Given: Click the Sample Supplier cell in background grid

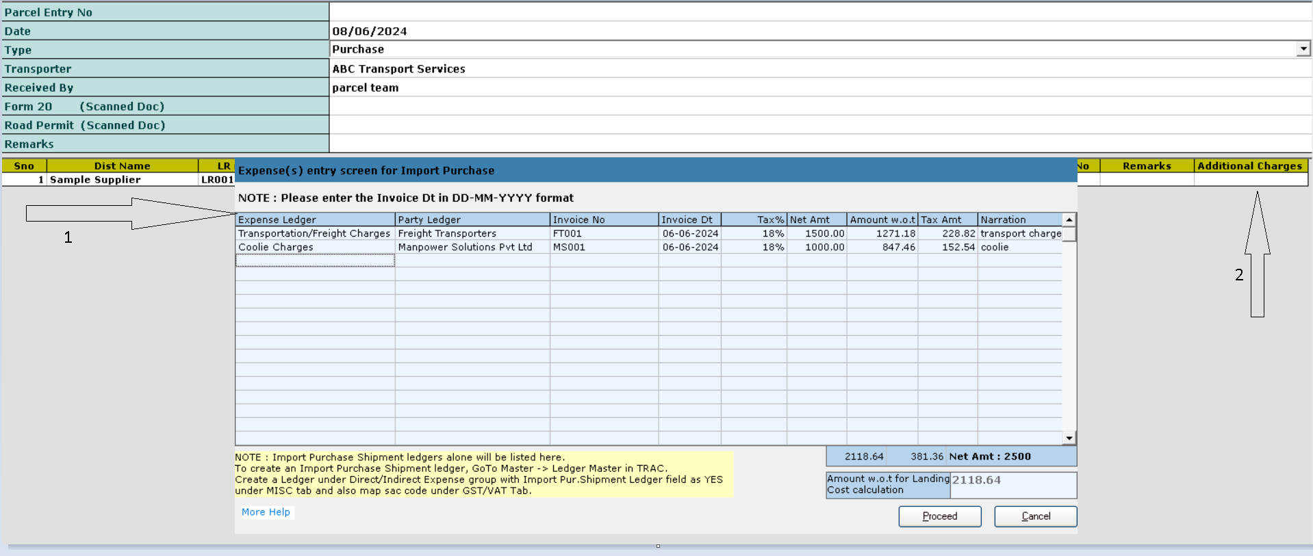Looking at the screenshot, I should [123, 179].
